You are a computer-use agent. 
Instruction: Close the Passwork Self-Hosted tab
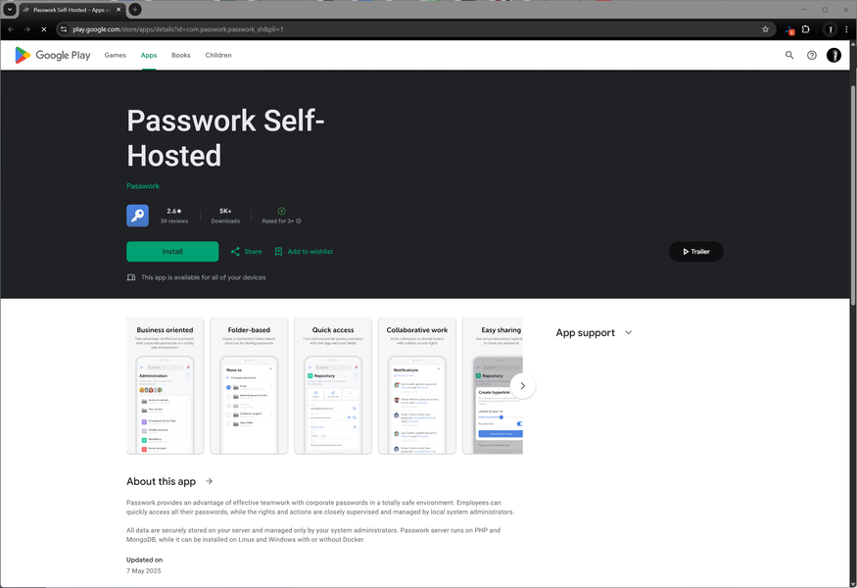pos(119,10)
